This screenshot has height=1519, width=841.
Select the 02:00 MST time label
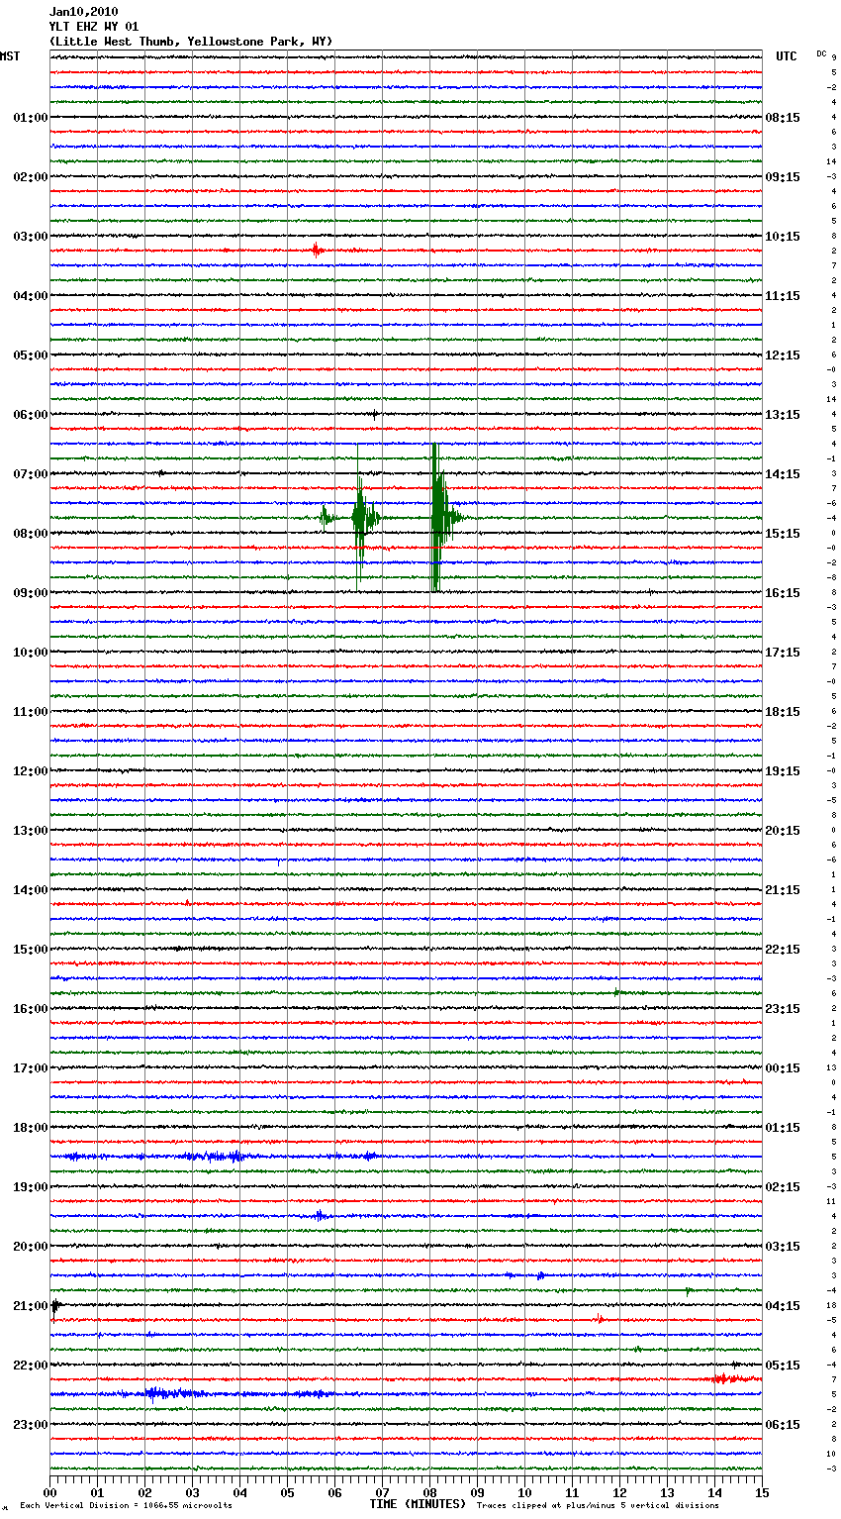pos(31,177)
